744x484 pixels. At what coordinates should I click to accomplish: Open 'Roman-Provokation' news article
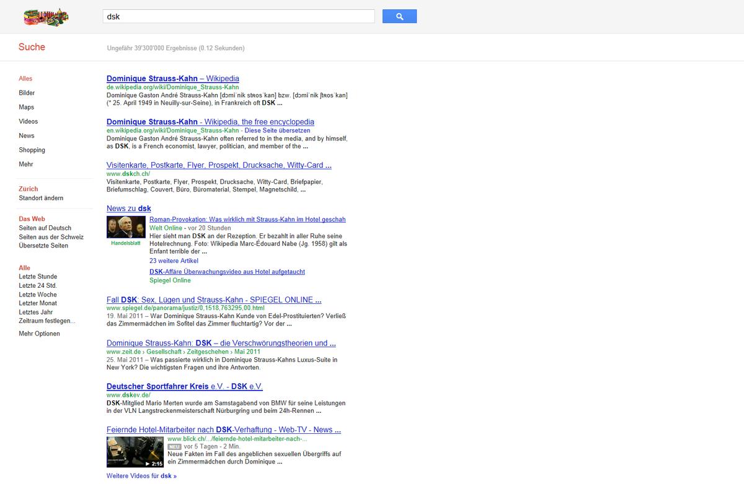pyautogui.click(x=247, y=220)
